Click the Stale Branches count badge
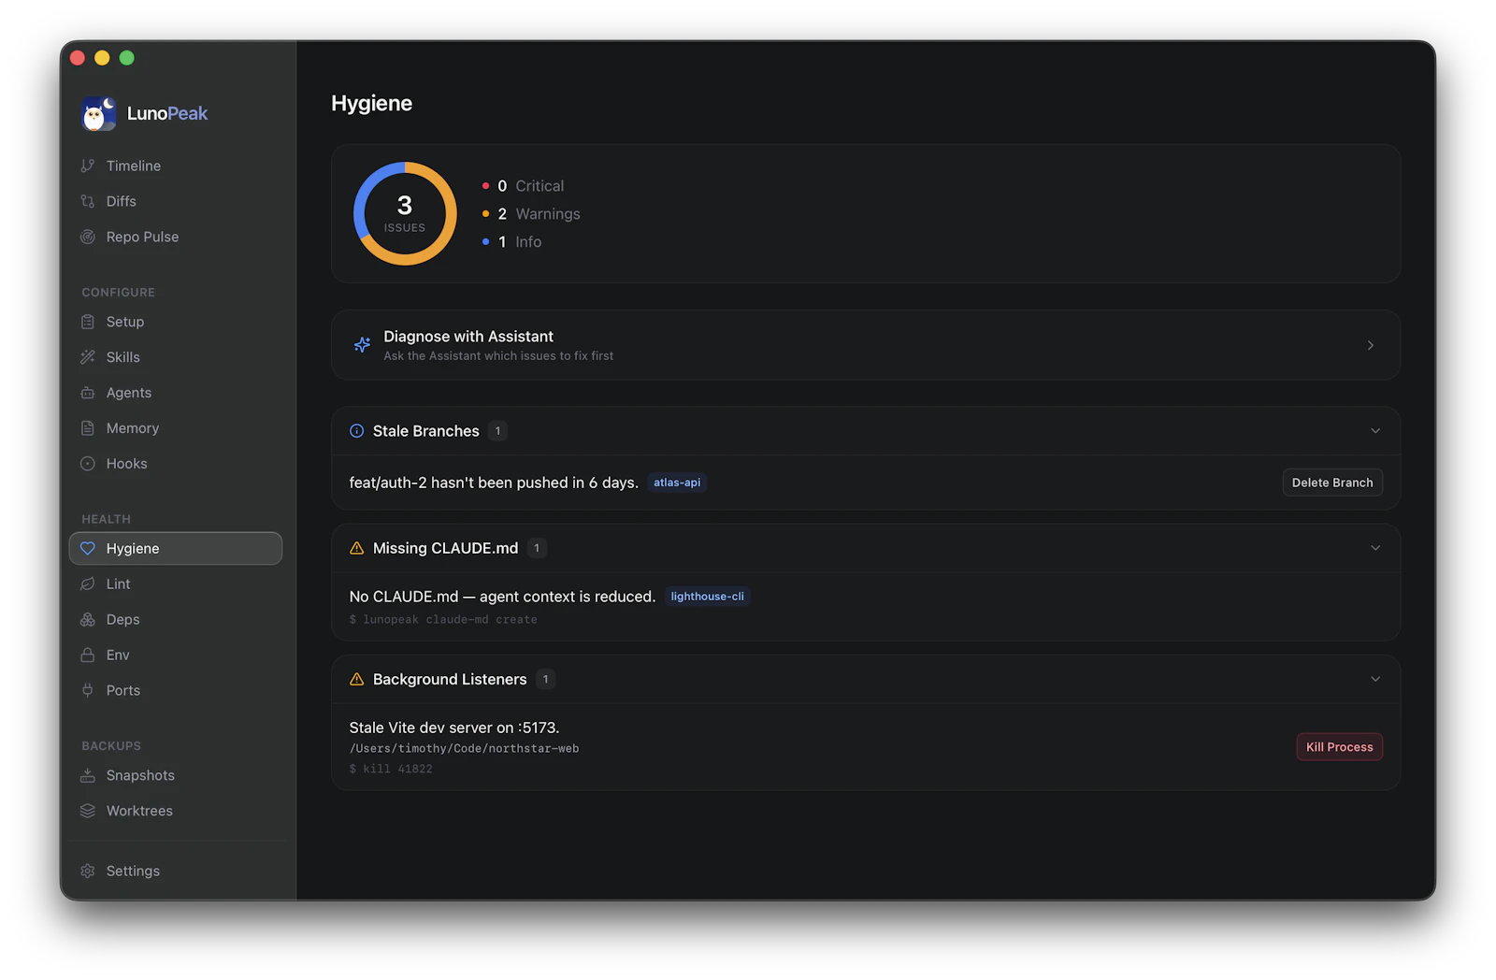This screenshot has width=1496, height=980. (497, 431)
